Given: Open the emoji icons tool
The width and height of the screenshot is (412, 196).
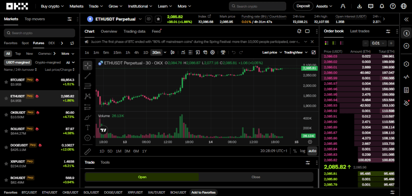Looking at the screenshot, I should click(x=87, y=137).
